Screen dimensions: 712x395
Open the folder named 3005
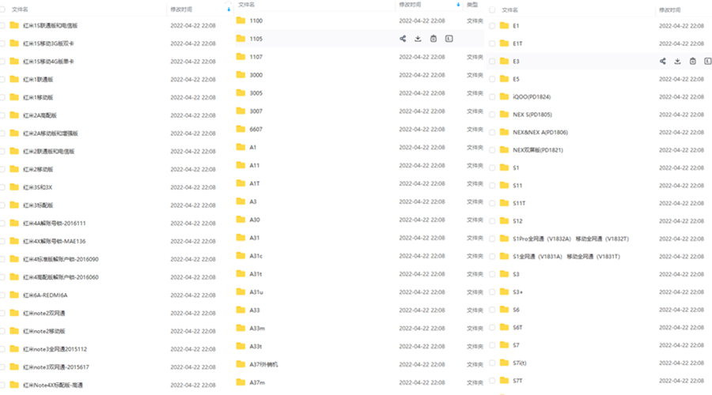coord(256,93)
